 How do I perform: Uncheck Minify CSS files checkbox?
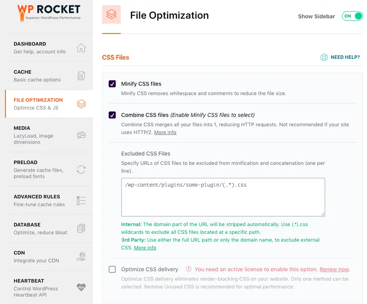(112, 84)
